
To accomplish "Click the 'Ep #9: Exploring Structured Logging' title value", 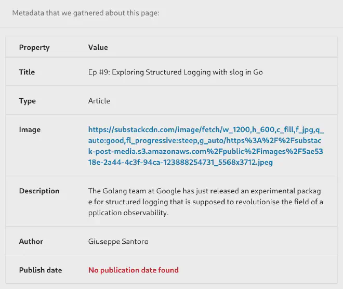I will [x=175, y=72].
